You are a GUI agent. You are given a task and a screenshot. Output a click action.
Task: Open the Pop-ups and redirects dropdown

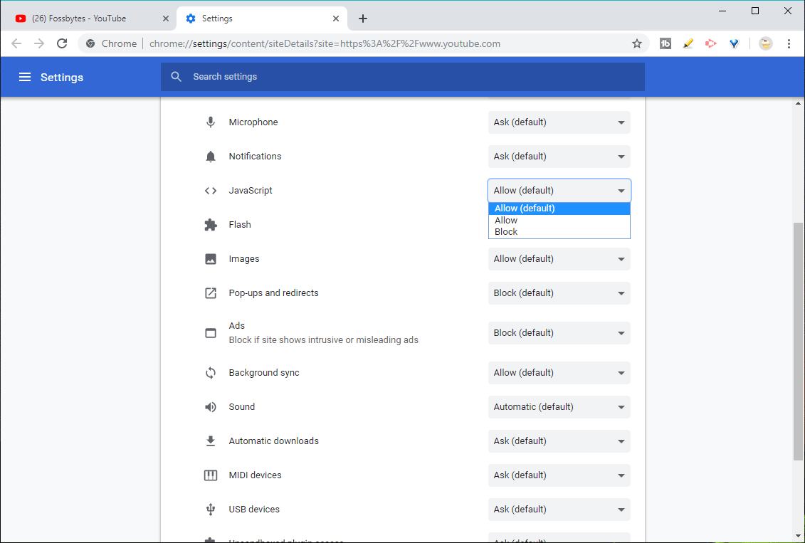coord(559,293)
